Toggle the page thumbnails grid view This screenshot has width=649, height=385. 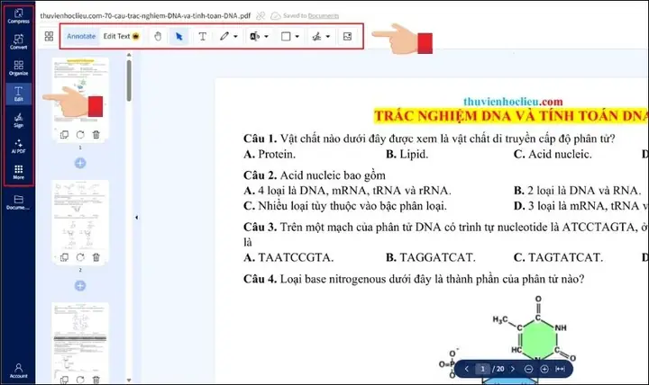click(x=49, y=36)
